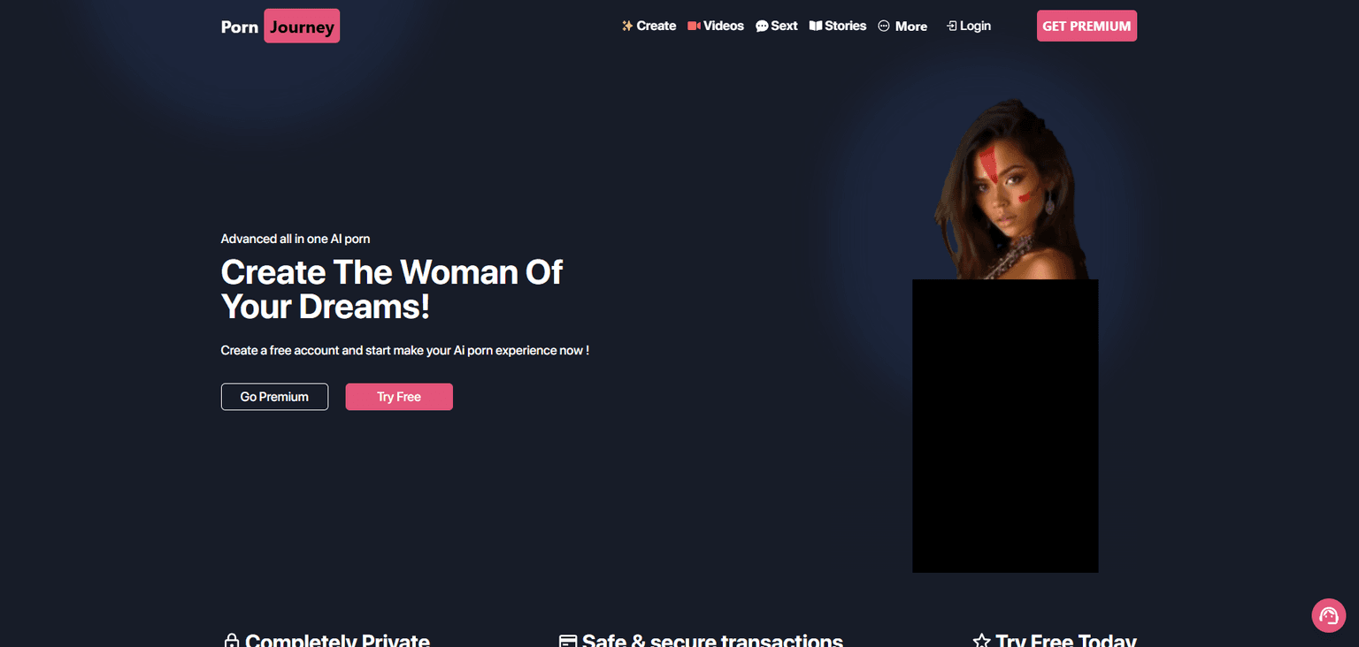The height and width of the screenshot is (647, 1359).
Task: Click the Porn Journey logo
Action: [280, 26]
